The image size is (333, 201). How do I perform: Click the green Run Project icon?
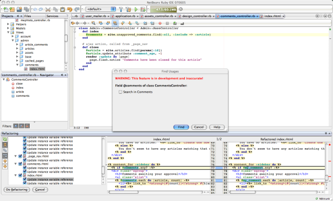click(x=136, y=9)
